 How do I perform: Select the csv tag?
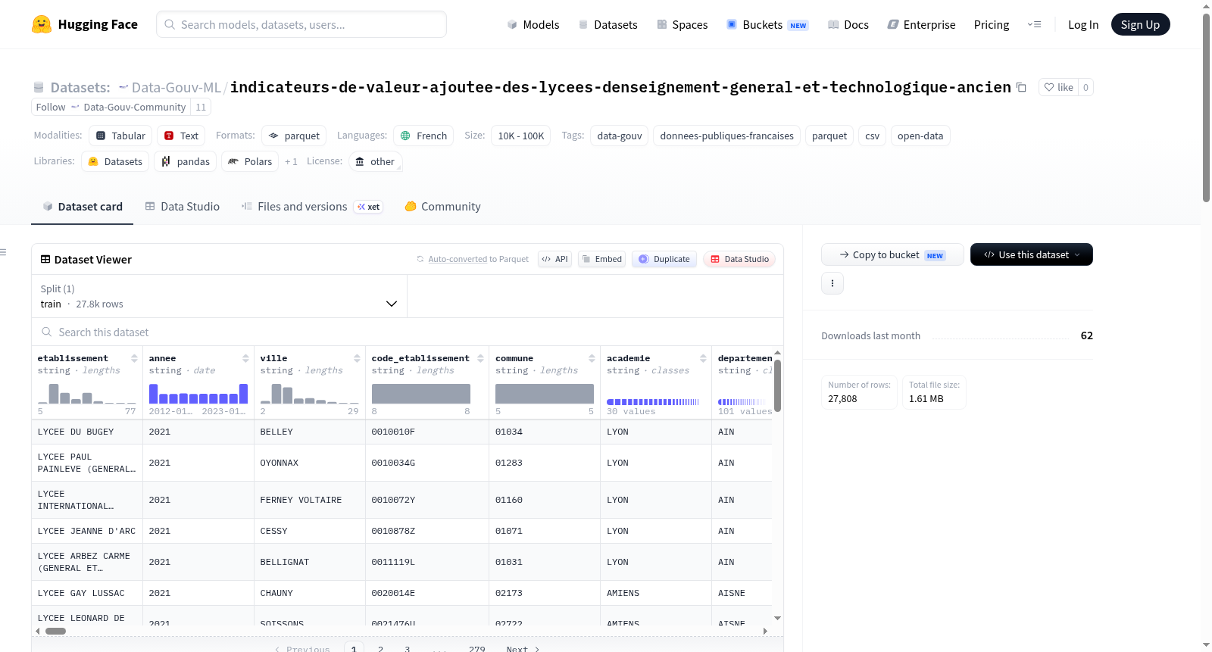pos(872,136)
